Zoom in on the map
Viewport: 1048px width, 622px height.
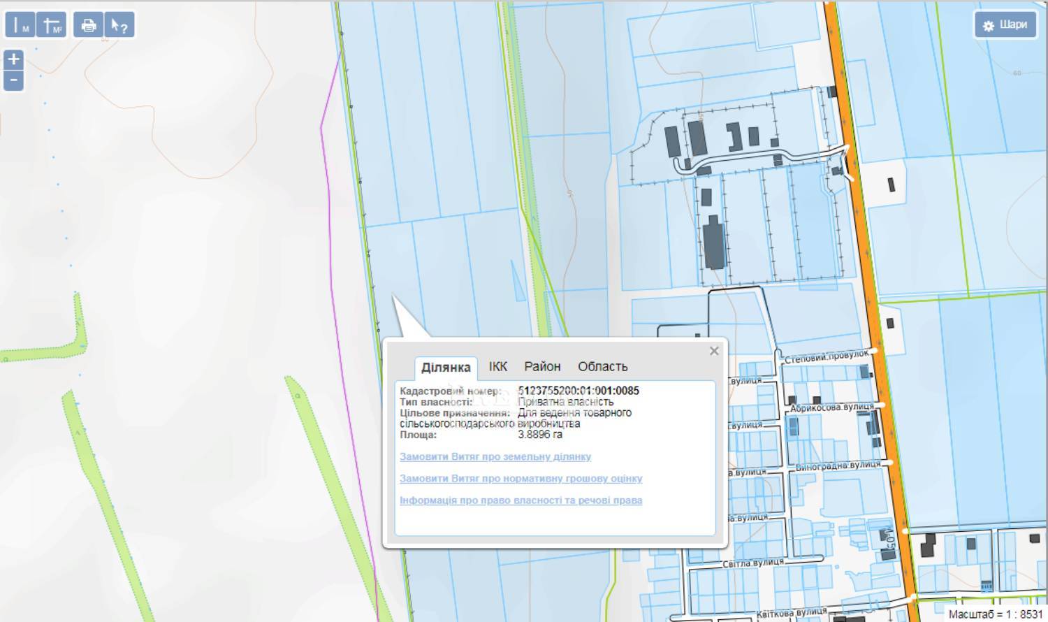(14, 59)
